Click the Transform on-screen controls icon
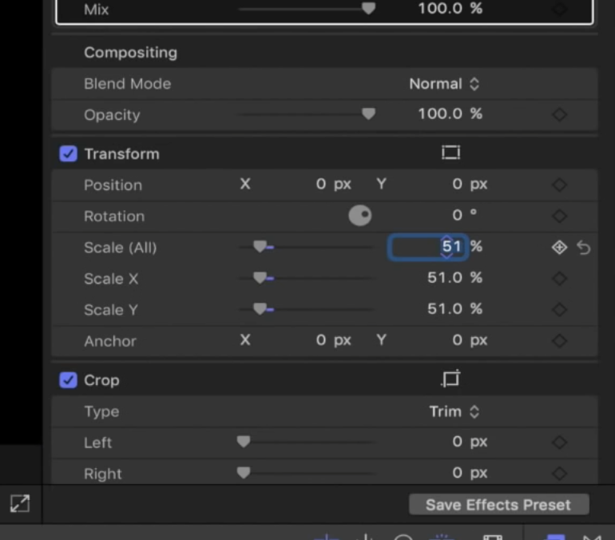This screenshot has width=615, height=540. 451,153
